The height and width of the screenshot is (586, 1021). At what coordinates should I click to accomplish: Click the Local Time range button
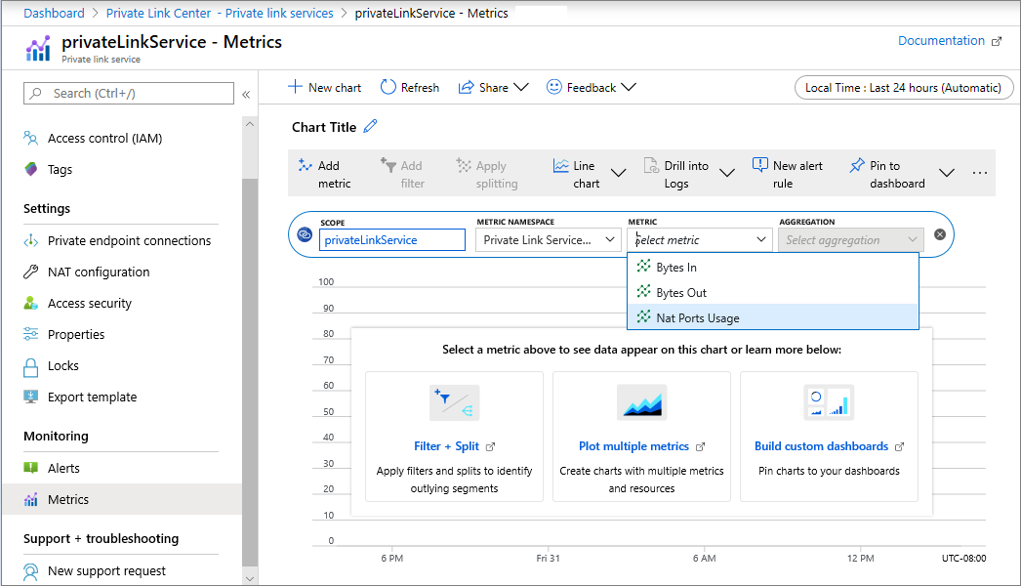(x=903, y=87)
